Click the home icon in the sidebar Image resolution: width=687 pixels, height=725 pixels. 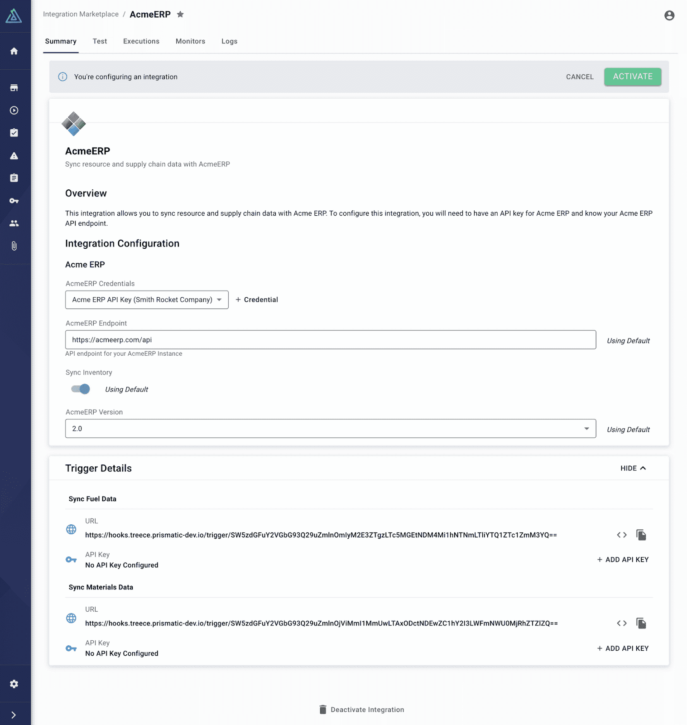(14, 51)
